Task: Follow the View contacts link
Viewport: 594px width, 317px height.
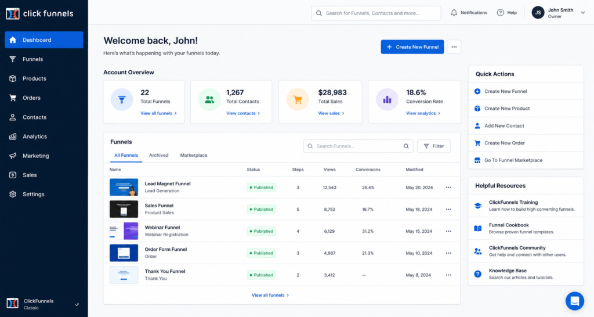Action: pyautogui.click(x=243, y=113)
